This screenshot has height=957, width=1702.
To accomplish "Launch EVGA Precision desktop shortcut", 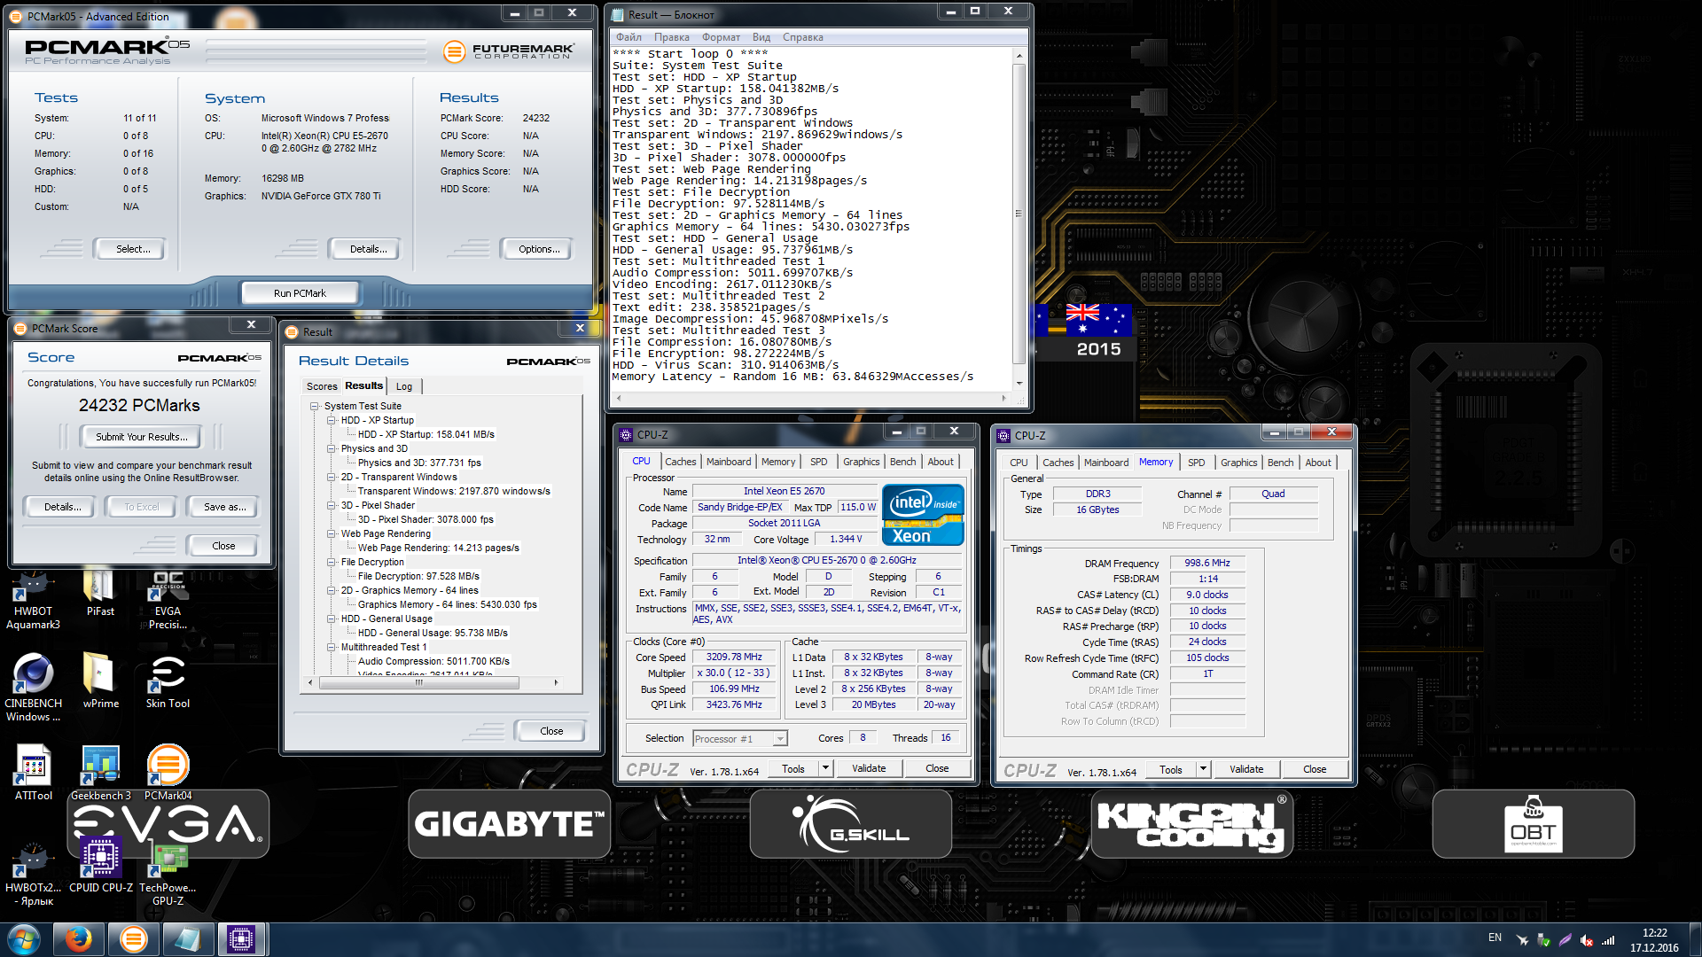I will [168, 599].
